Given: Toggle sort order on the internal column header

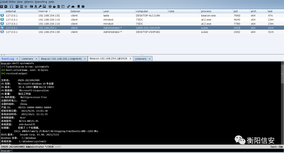Looking at the screenshot, I should coord(54,11).
